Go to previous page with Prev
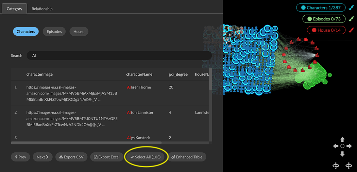357x172 pixels. (20, 157)
